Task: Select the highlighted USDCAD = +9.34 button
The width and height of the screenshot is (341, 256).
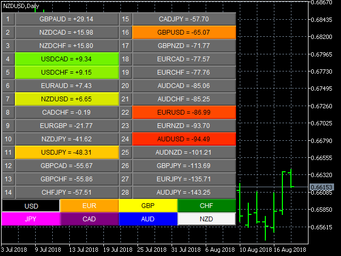Action: (x=67, y=59)
